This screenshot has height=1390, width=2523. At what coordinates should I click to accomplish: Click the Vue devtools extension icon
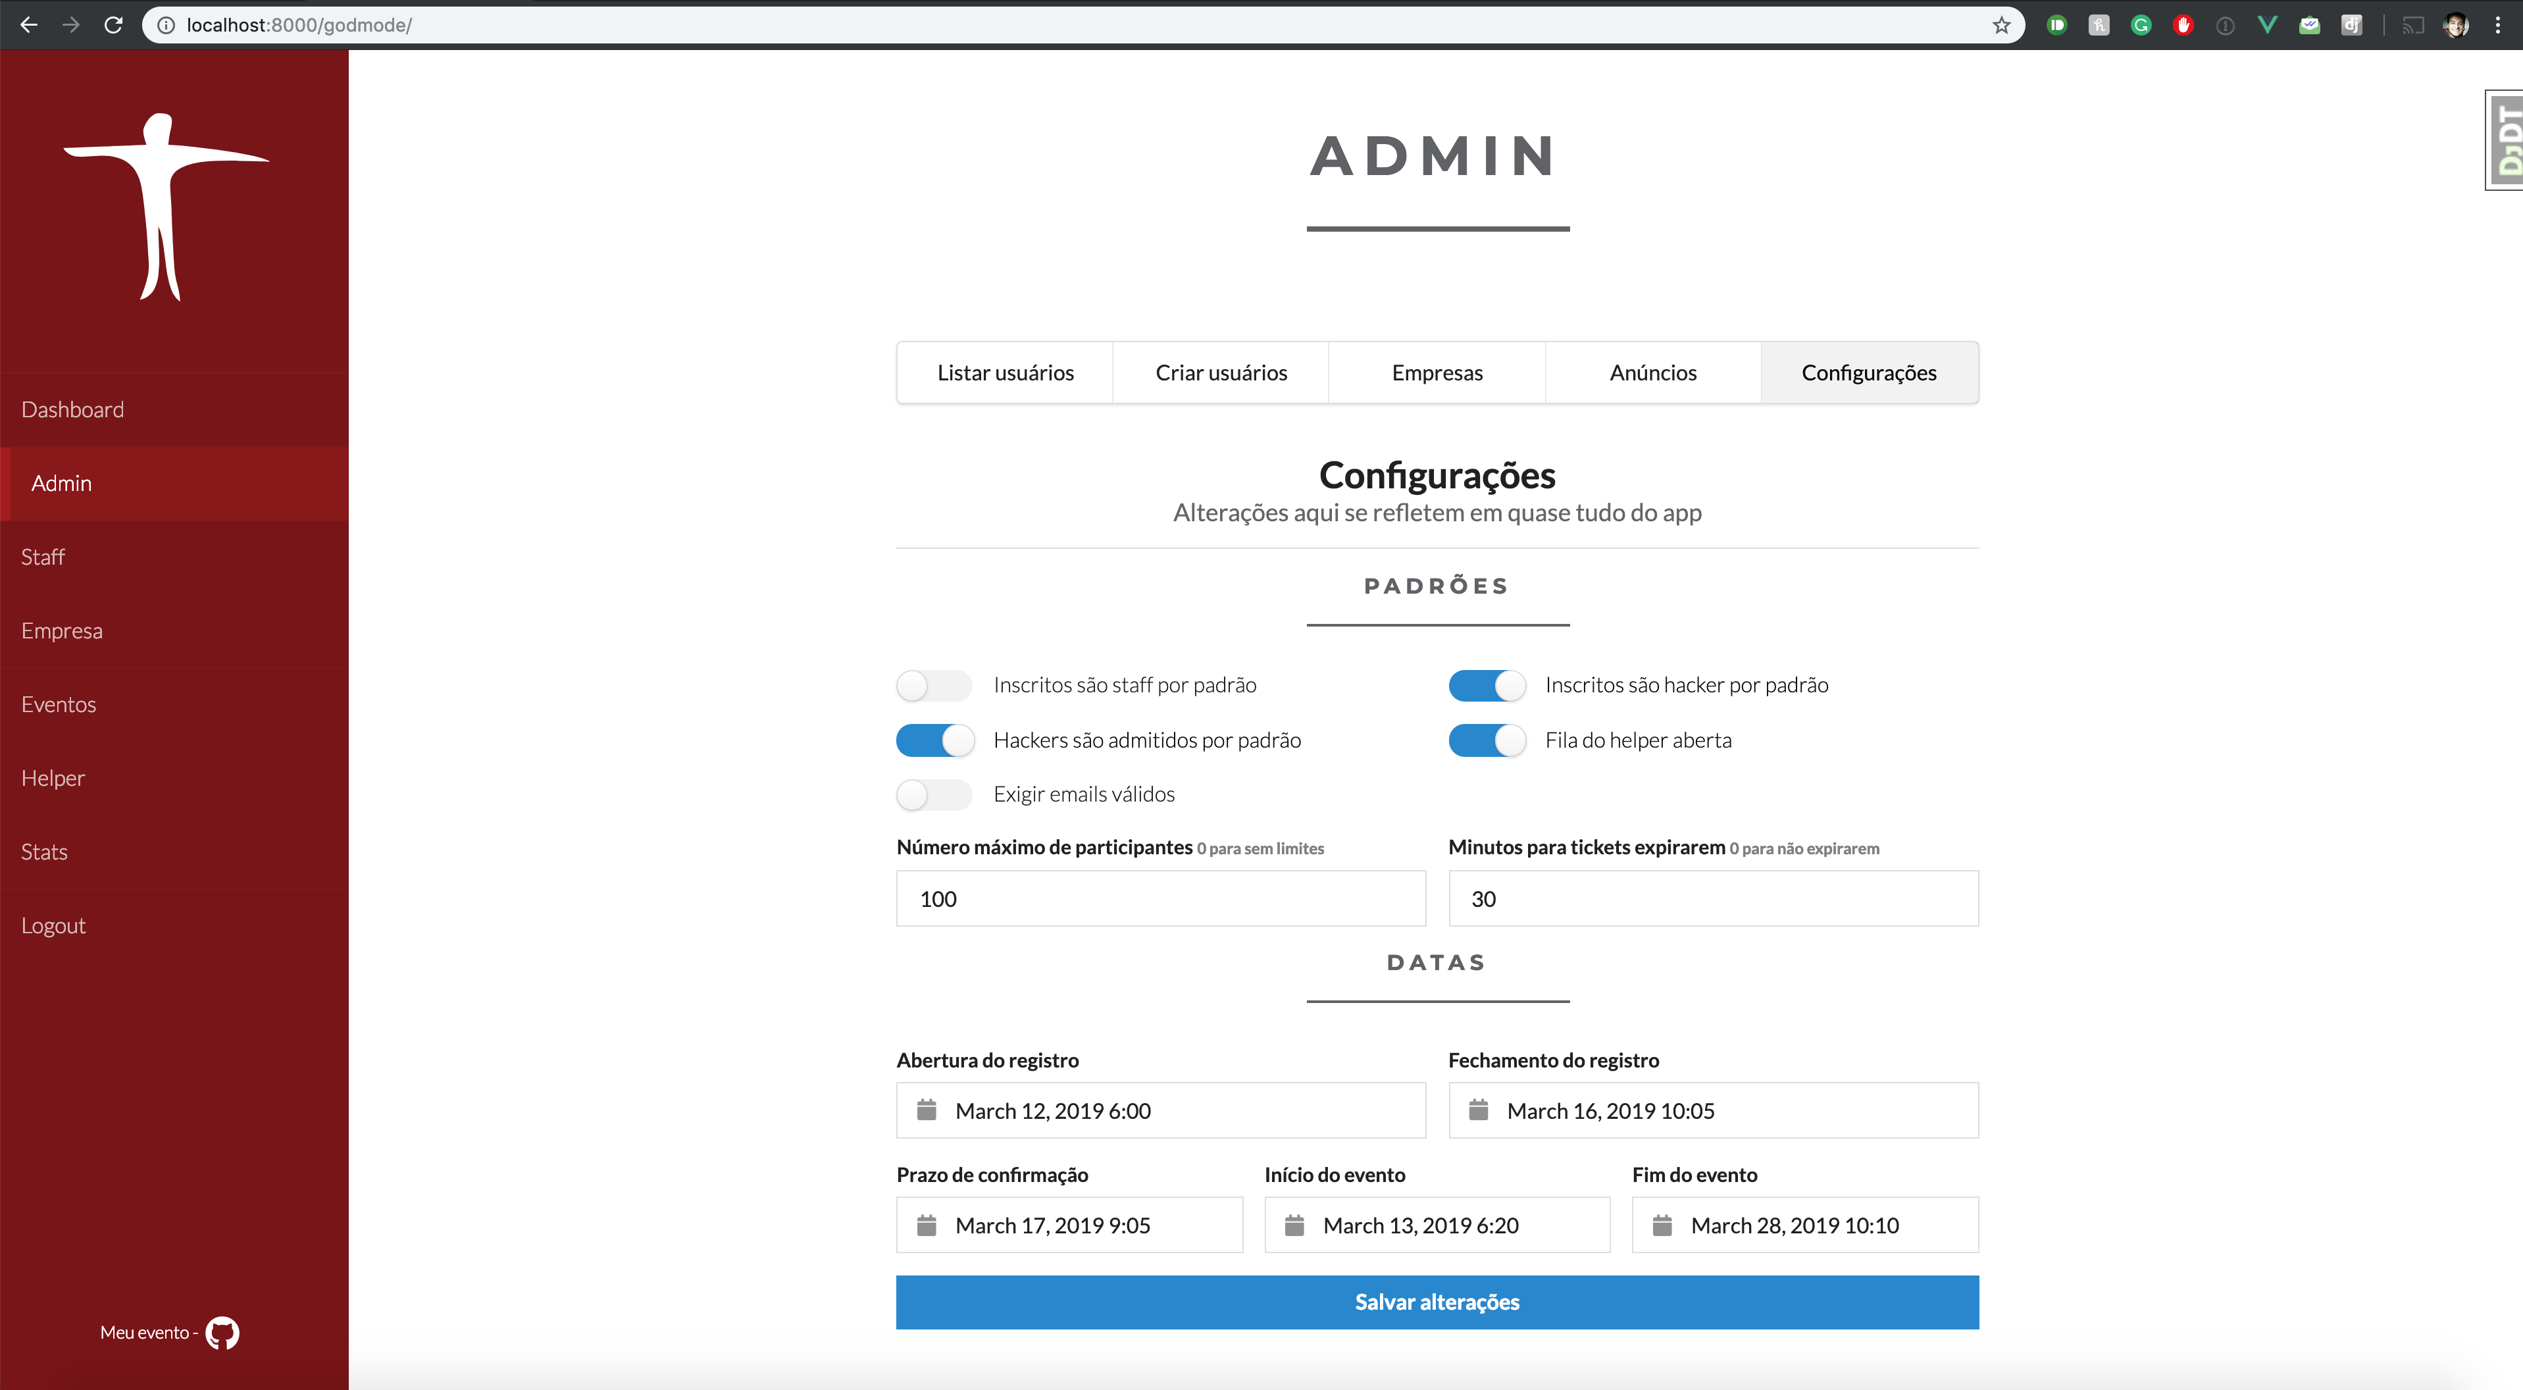pyautogui.click(x=2266, y=26)
